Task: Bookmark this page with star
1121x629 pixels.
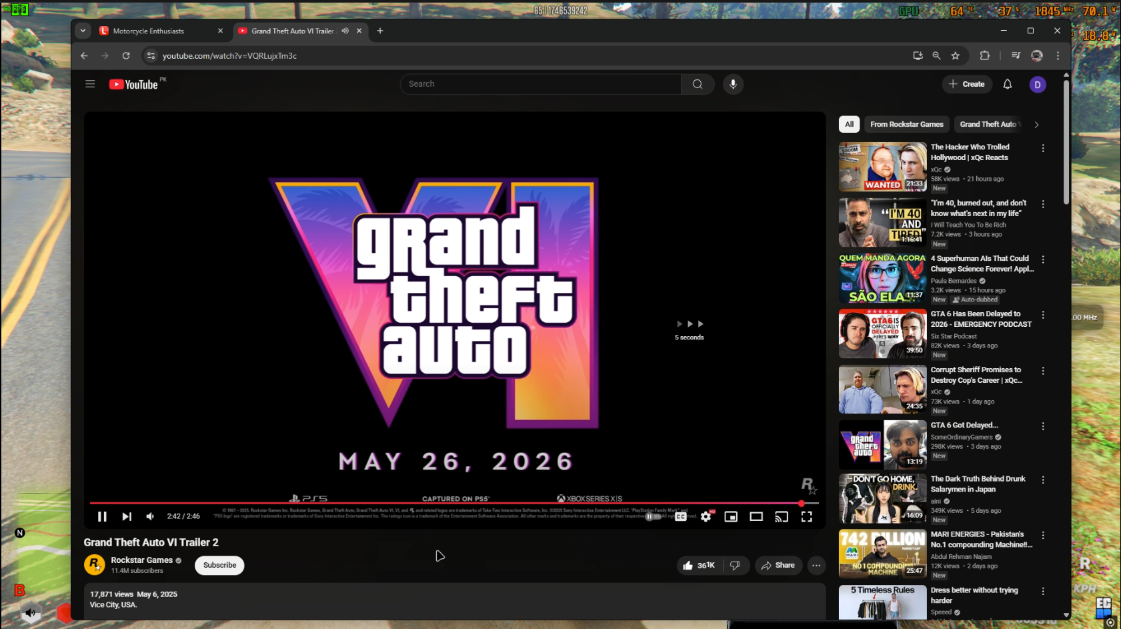Action: (x=956, y=56)
